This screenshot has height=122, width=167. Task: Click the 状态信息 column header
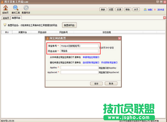(x=107, y=32)
